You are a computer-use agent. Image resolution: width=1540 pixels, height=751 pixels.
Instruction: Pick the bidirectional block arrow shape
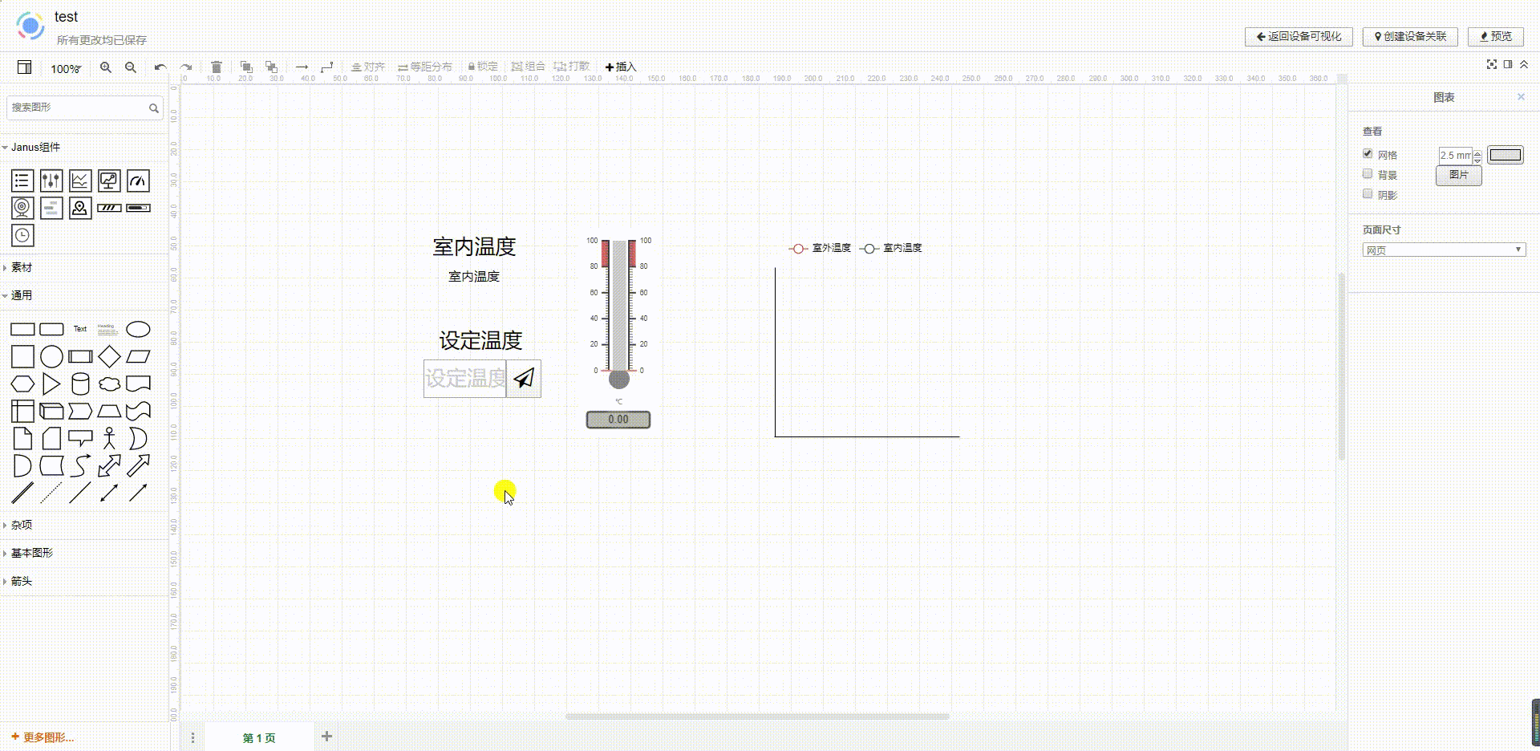[x=109, y=465]
